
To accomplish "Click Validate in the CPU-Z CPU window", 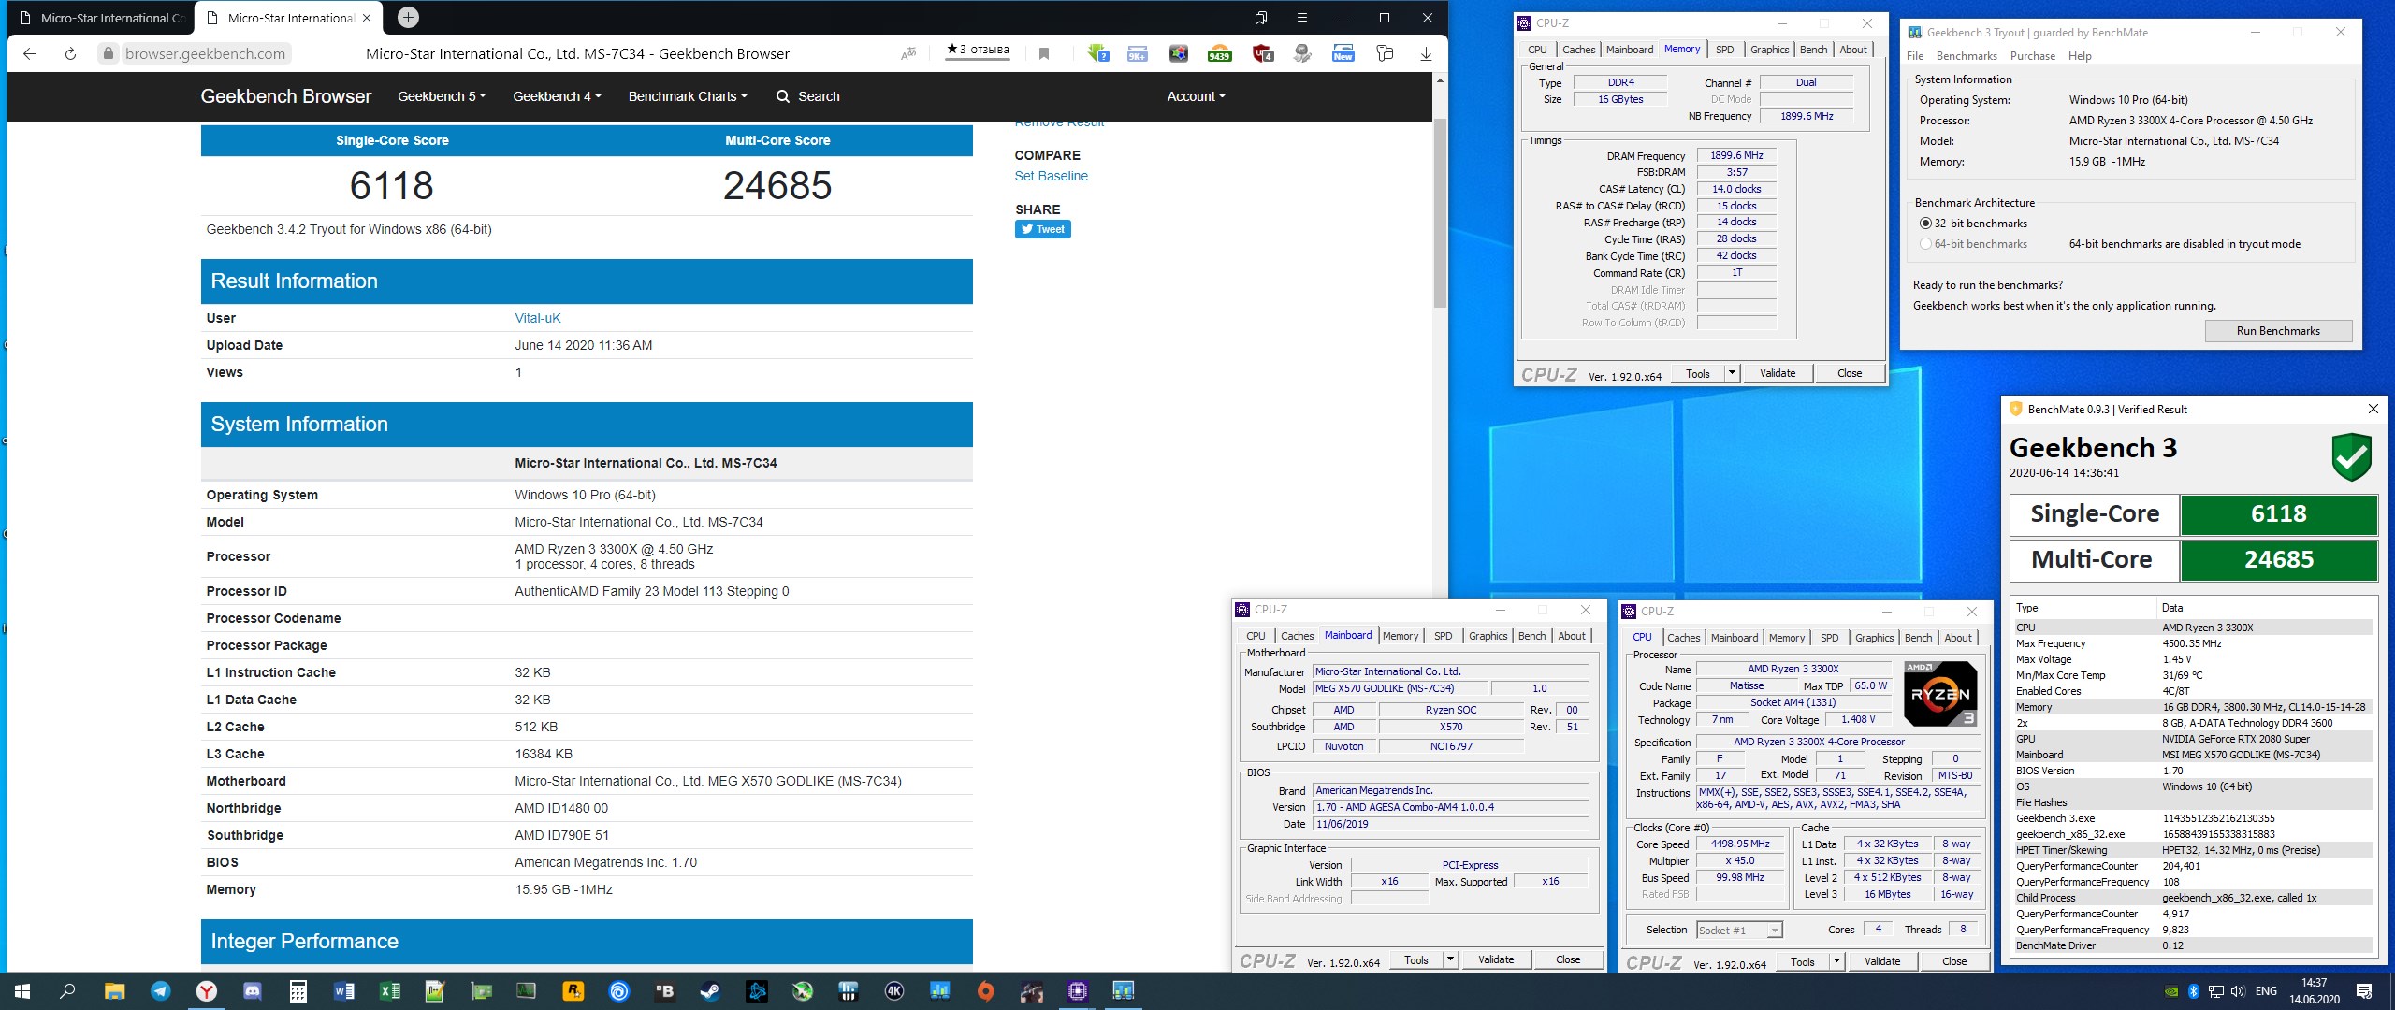I will tap(1882, 961).
